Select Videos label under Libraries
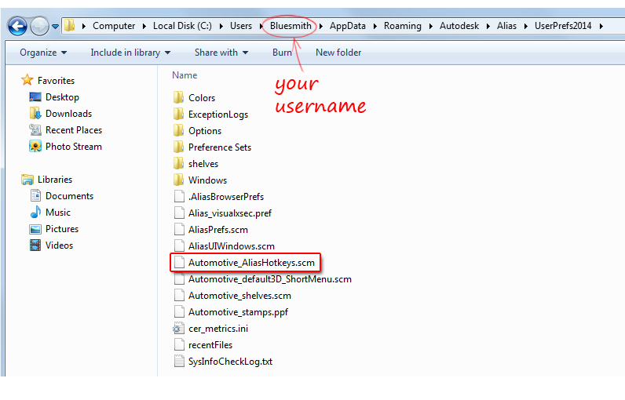Image resolution: width=625 pixels, height=400 pixels. coord(59,245)
